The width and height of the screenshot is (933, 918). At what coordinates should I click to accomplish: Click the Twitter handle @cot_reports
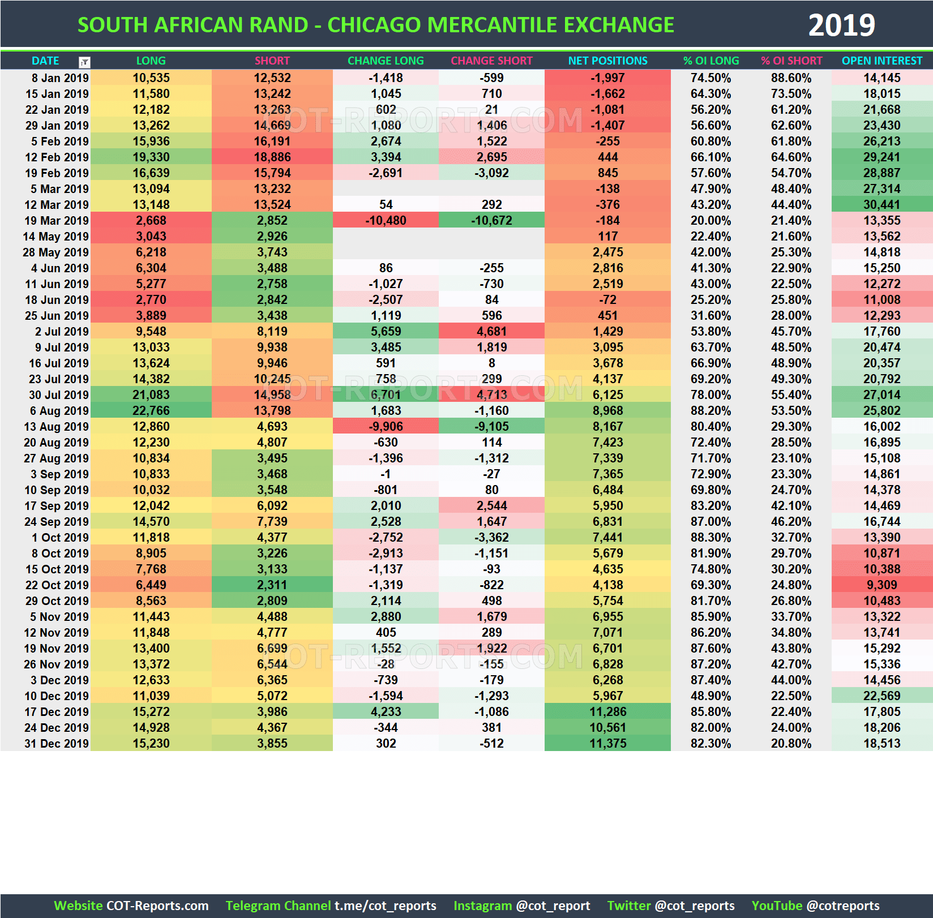pyautogui.click(x=694, y=900)
